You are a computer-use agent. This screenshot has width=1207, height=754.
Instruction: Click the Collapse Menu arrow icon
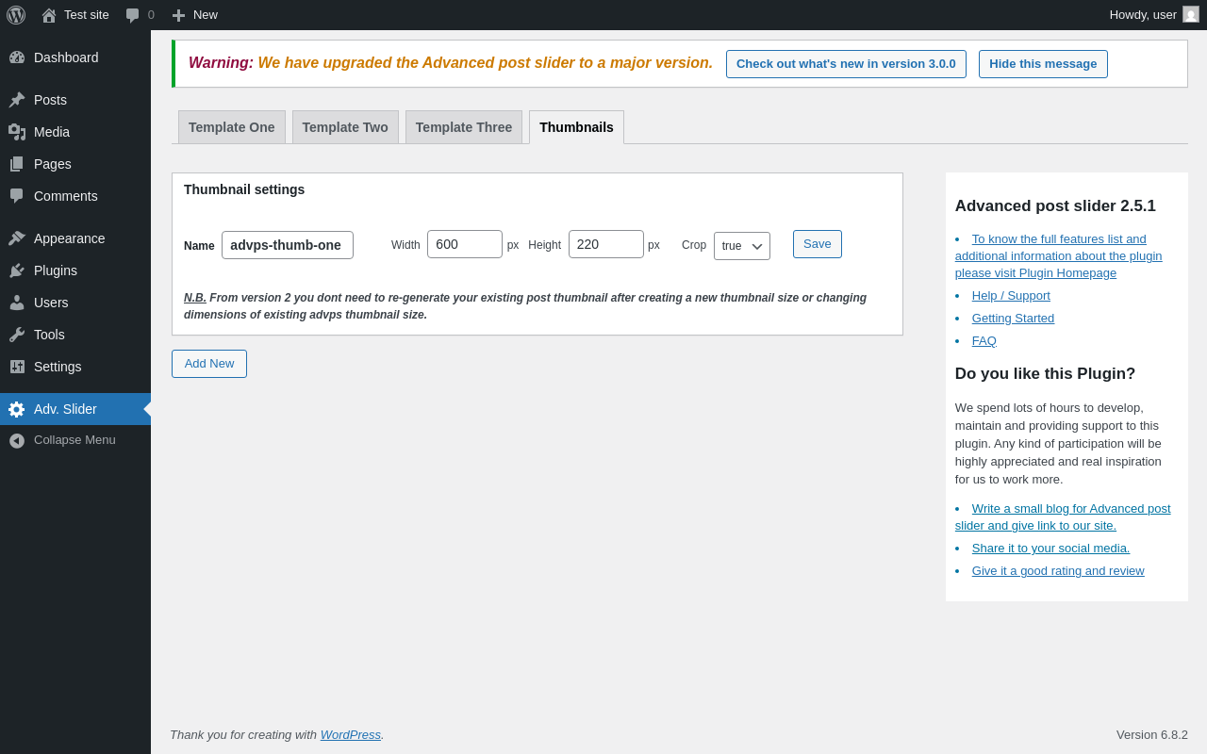pyautogui.click(x=17, y=440)
